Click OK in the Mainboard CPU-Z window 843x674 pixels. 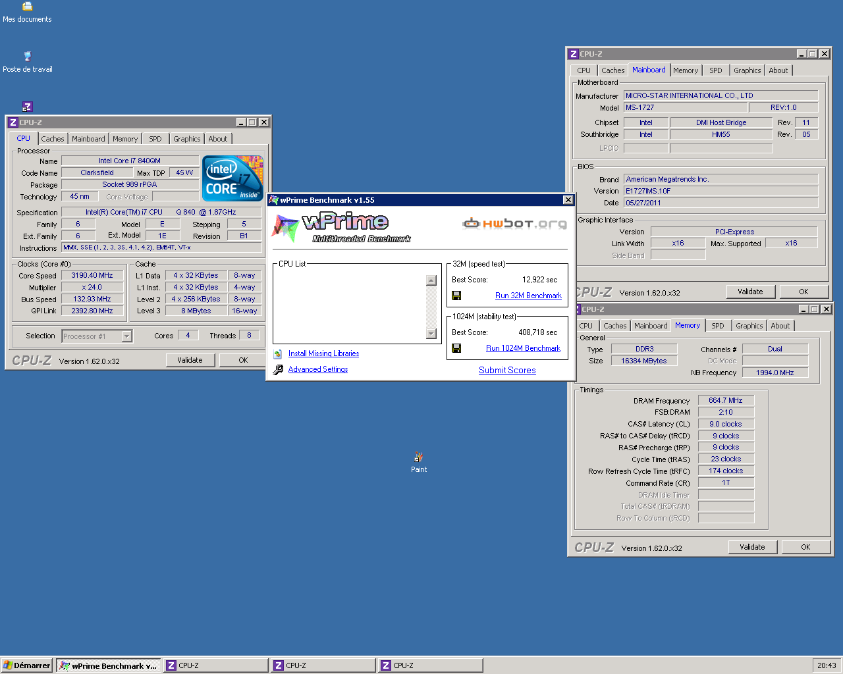pos(803,292)
